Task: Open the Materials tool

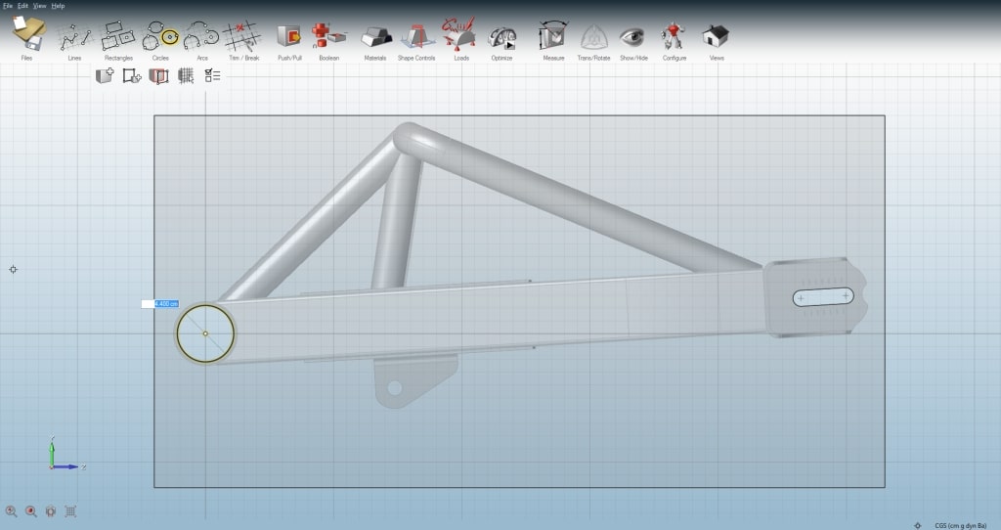Action: click(x=376, y=37)
